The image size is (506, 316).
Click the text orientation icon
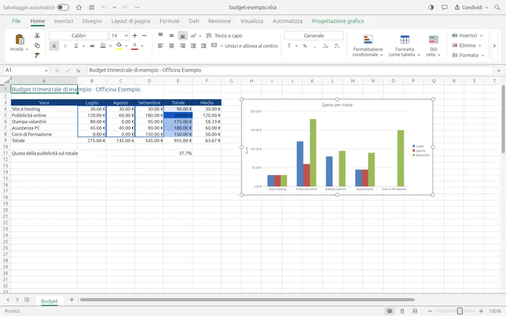(x=193, y=35)
